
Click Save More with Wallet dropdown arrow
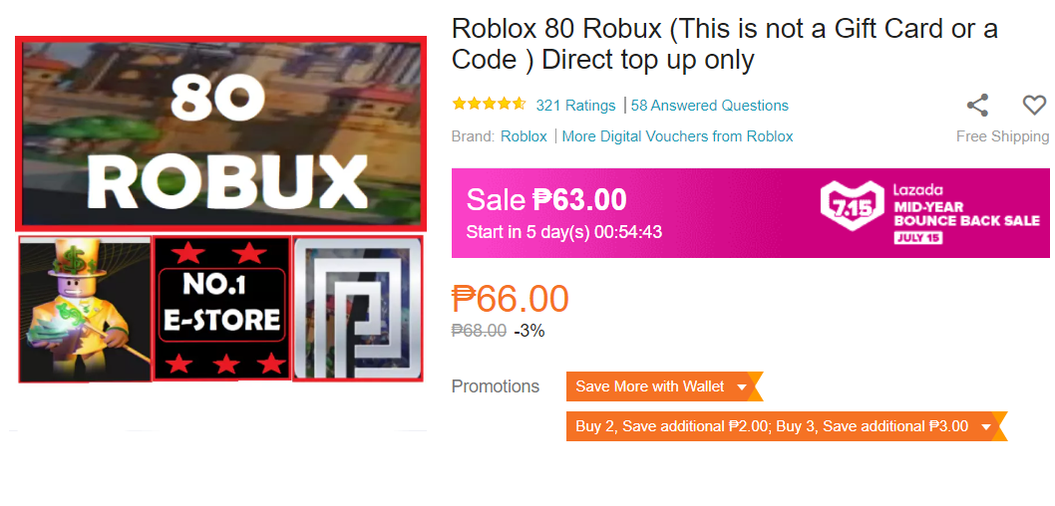click(x=742, y=387)
